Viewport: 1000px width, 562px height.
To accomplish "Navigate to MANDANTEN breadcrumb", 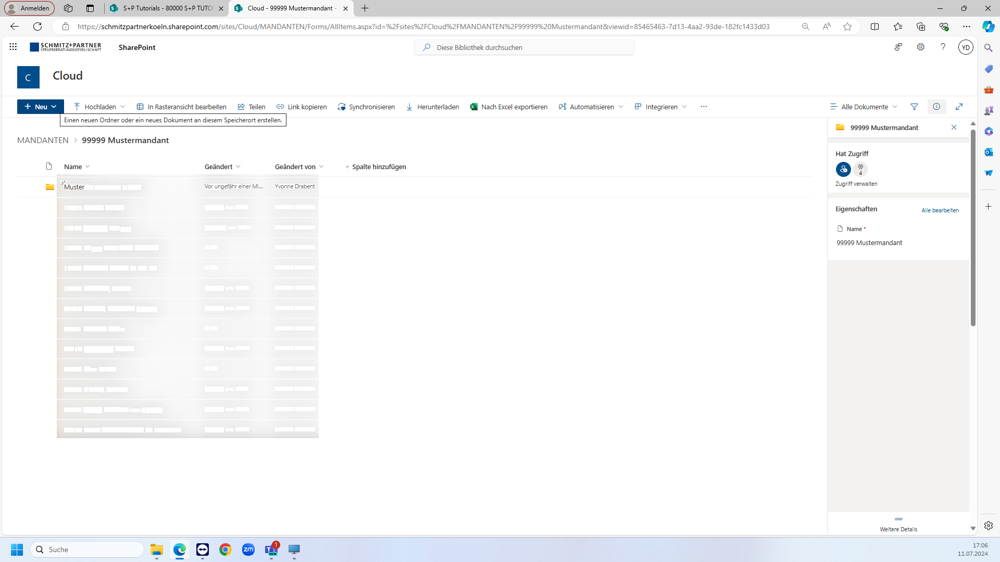I will [43, 140].
